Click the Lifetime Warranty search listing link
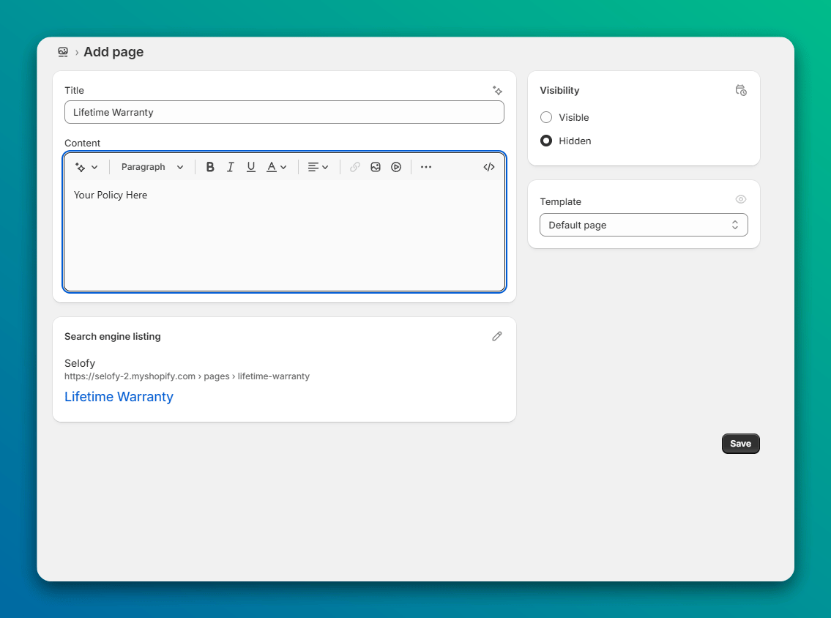The width and height of the screenshot is (831, 618). (119, 397)
